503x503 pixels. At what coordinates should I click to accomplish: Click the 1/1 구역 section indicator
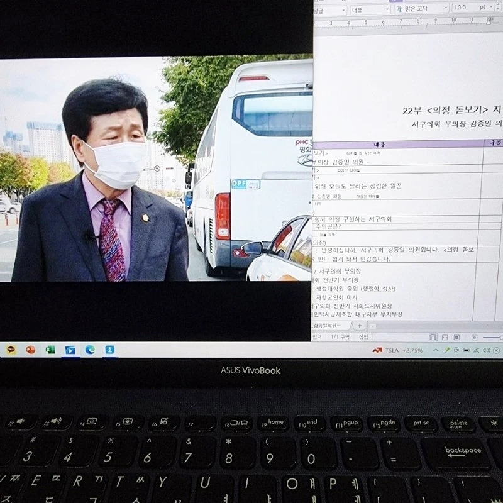coord(340,337)
